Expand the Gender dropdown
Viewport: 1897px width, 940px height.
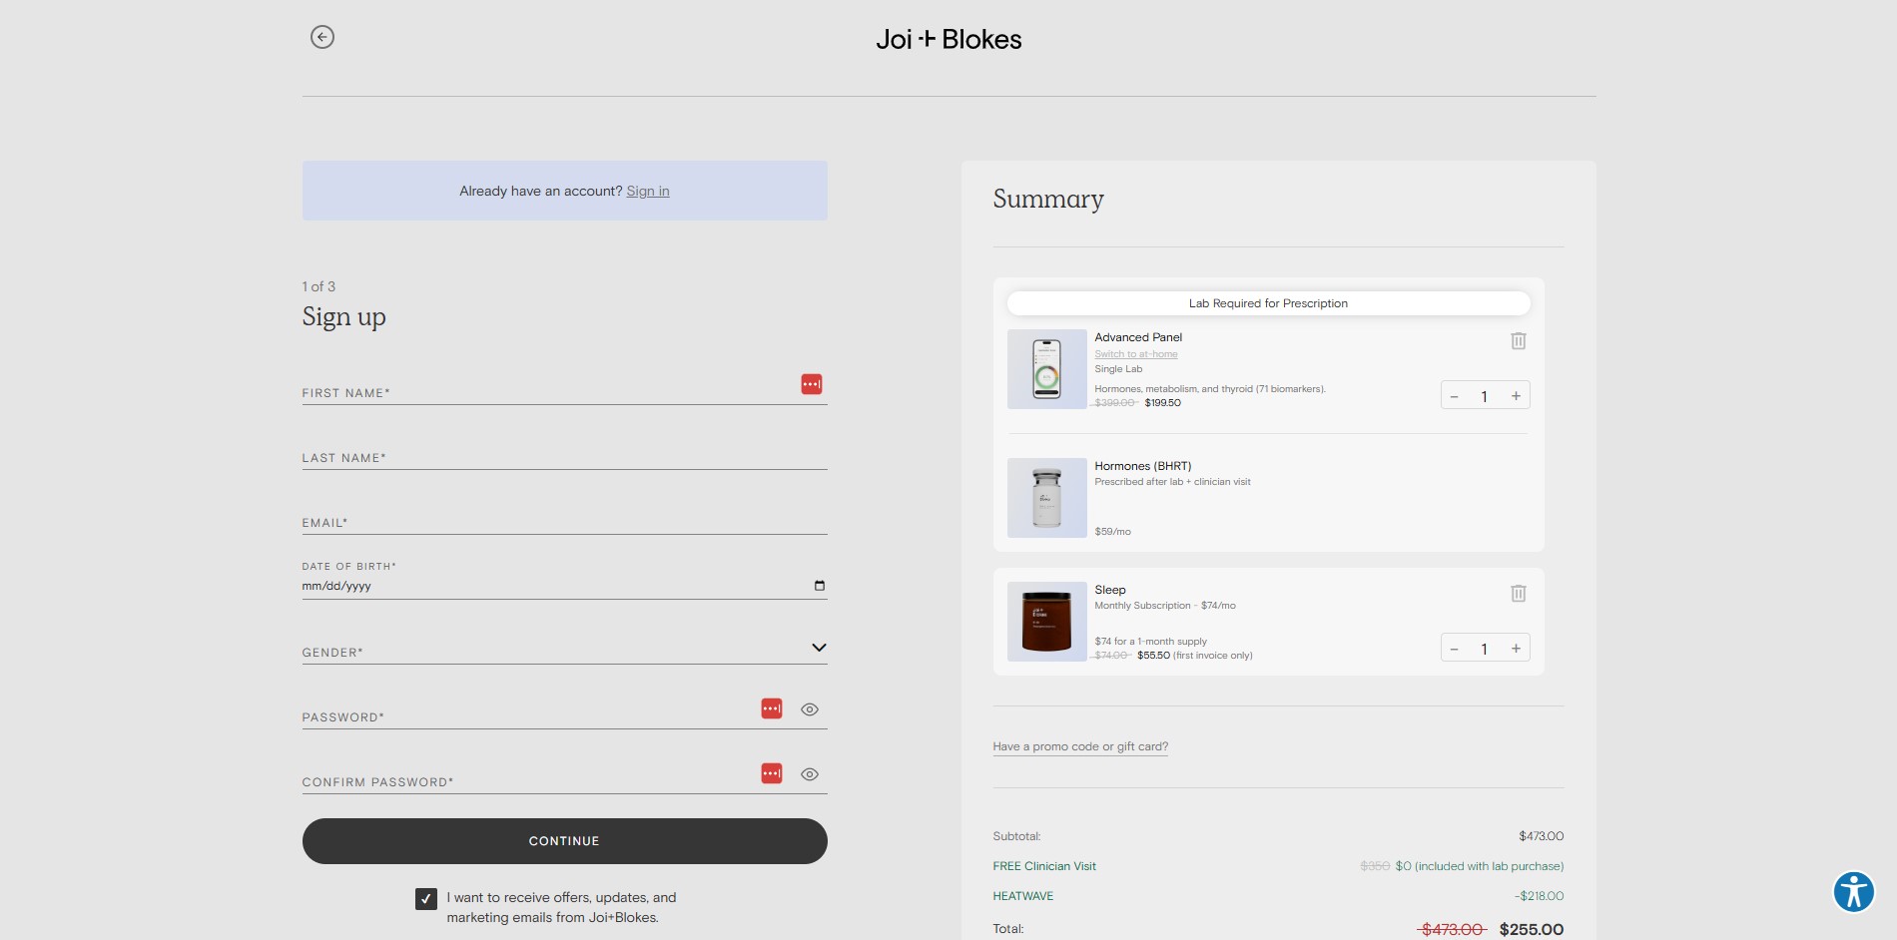pos(819,648)
